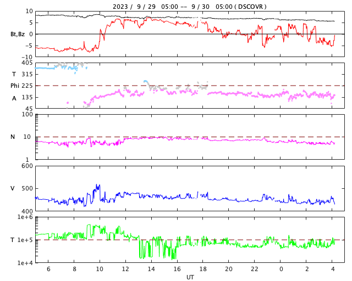
Task: Click the '-5' tick on Bt,Bz axis
Action: tap(29, 46)
